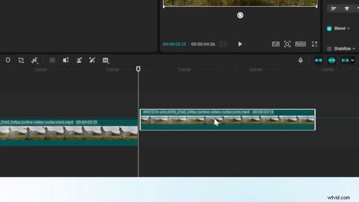Enter fullscreen preview mode

[x=315, y=44]
